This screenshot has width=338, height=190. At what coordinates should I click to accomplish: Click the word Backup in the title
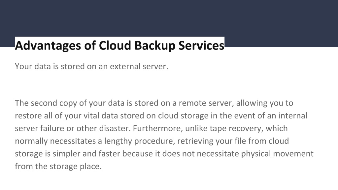click(x=155, y=46)
